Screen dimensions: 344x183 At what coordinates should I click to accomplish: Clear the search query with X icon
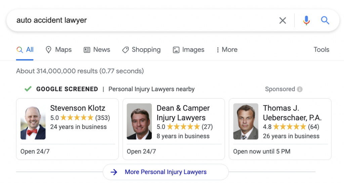[x=283, y=20]
